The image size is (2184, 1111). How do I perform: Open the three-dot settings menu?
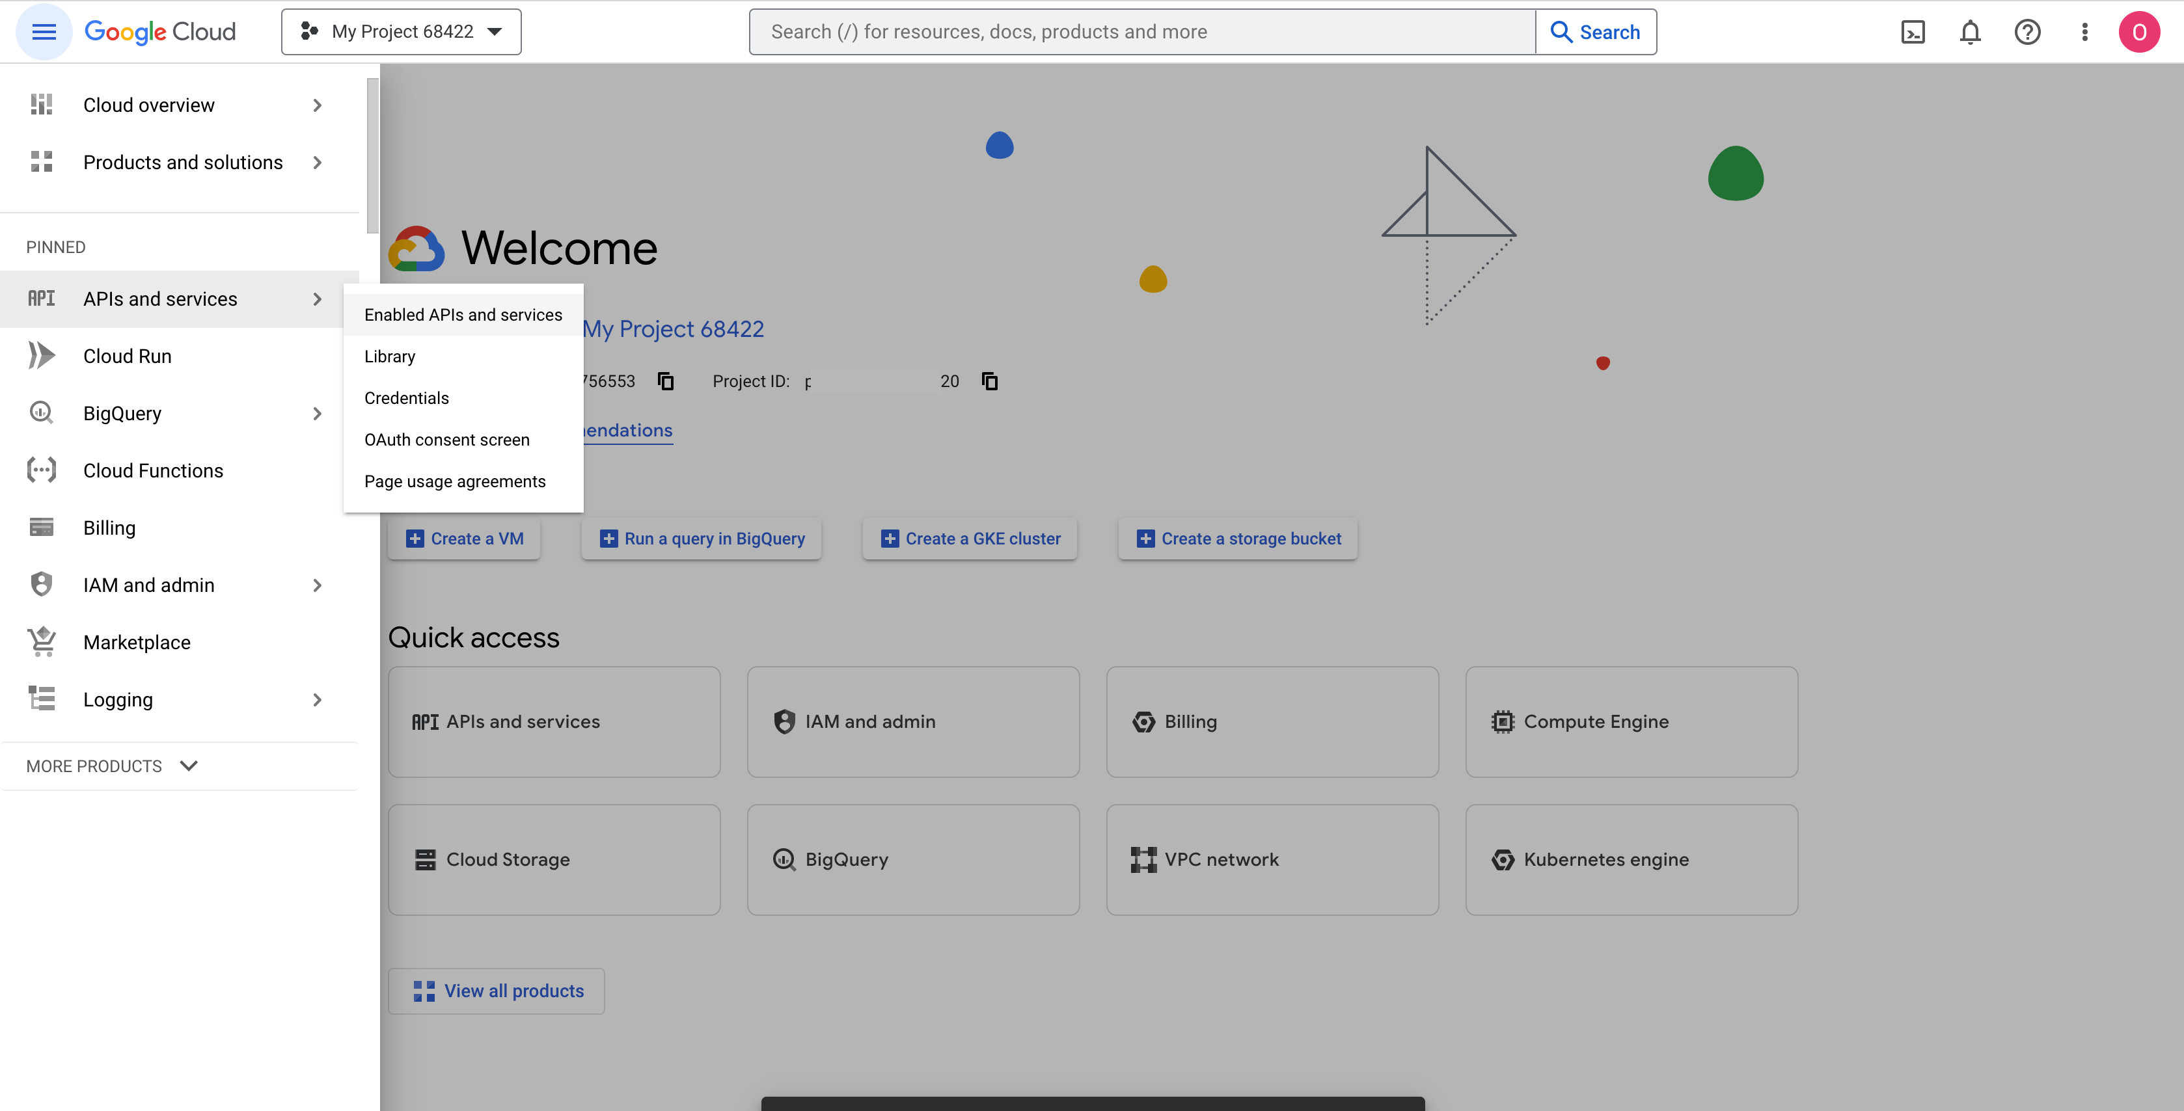(2084, 33)
